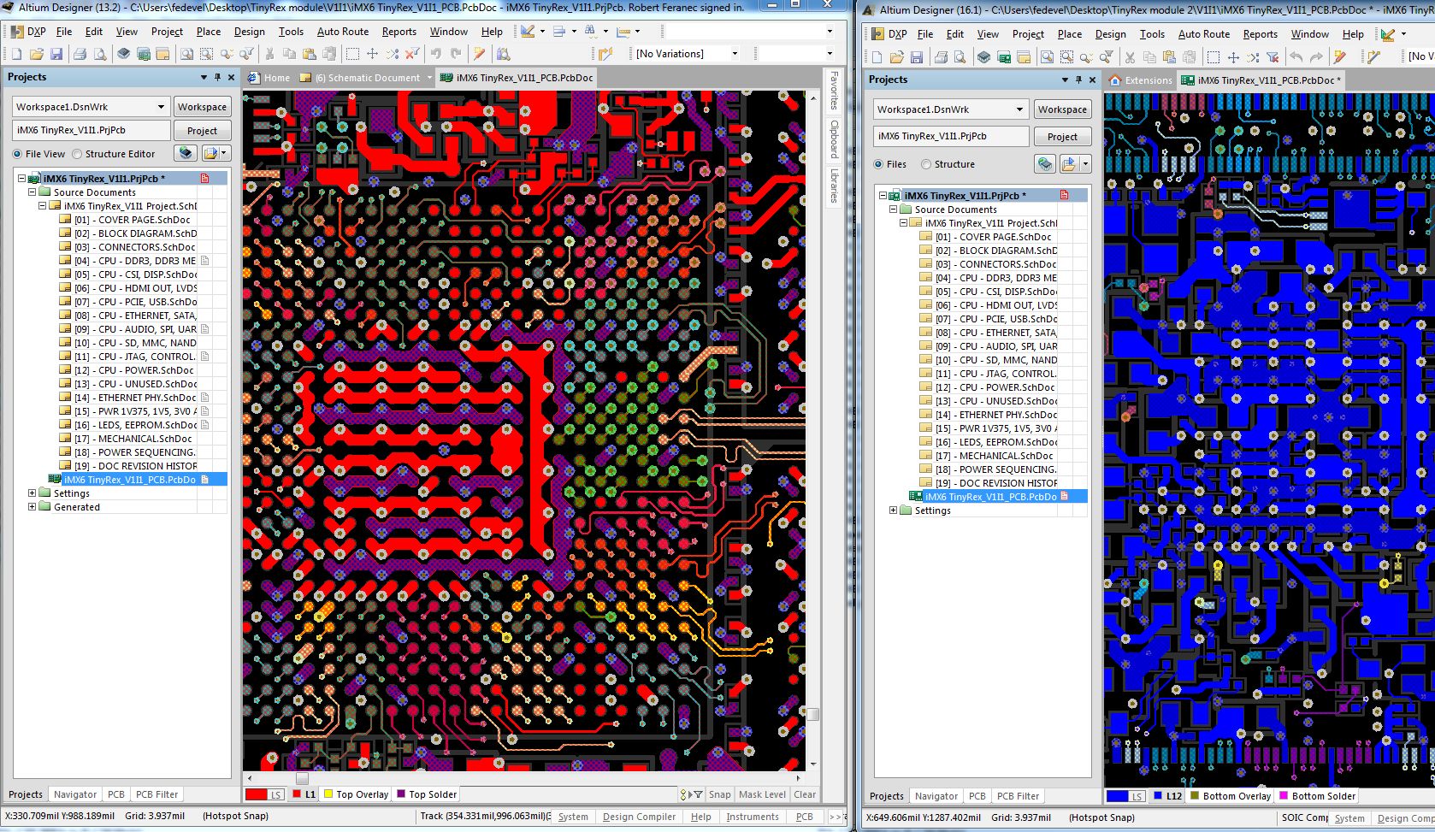Select the Structure radio button in right panel
The width and height of the screenshot is (1435, 832).
926,164
